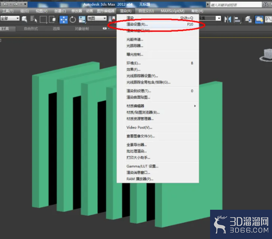Viewport: 272px width, 239px height.
Task: Activate the Select and Rotate tool
Action: click(x=73, y=19)
